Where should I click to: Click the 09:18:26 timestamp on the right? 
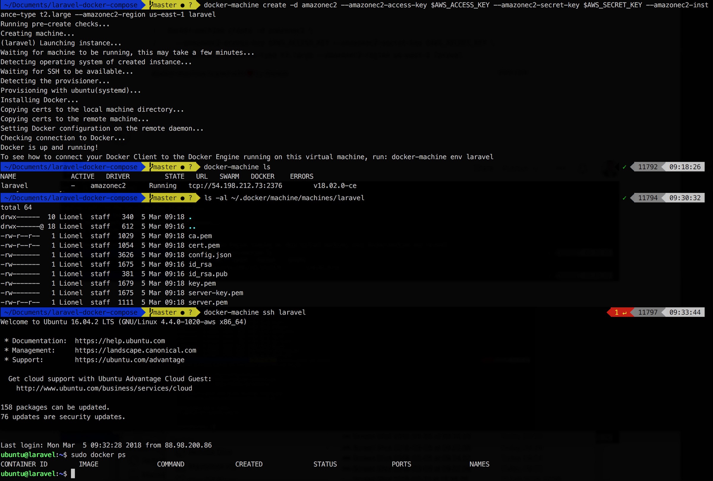click(x=685, y=167)
